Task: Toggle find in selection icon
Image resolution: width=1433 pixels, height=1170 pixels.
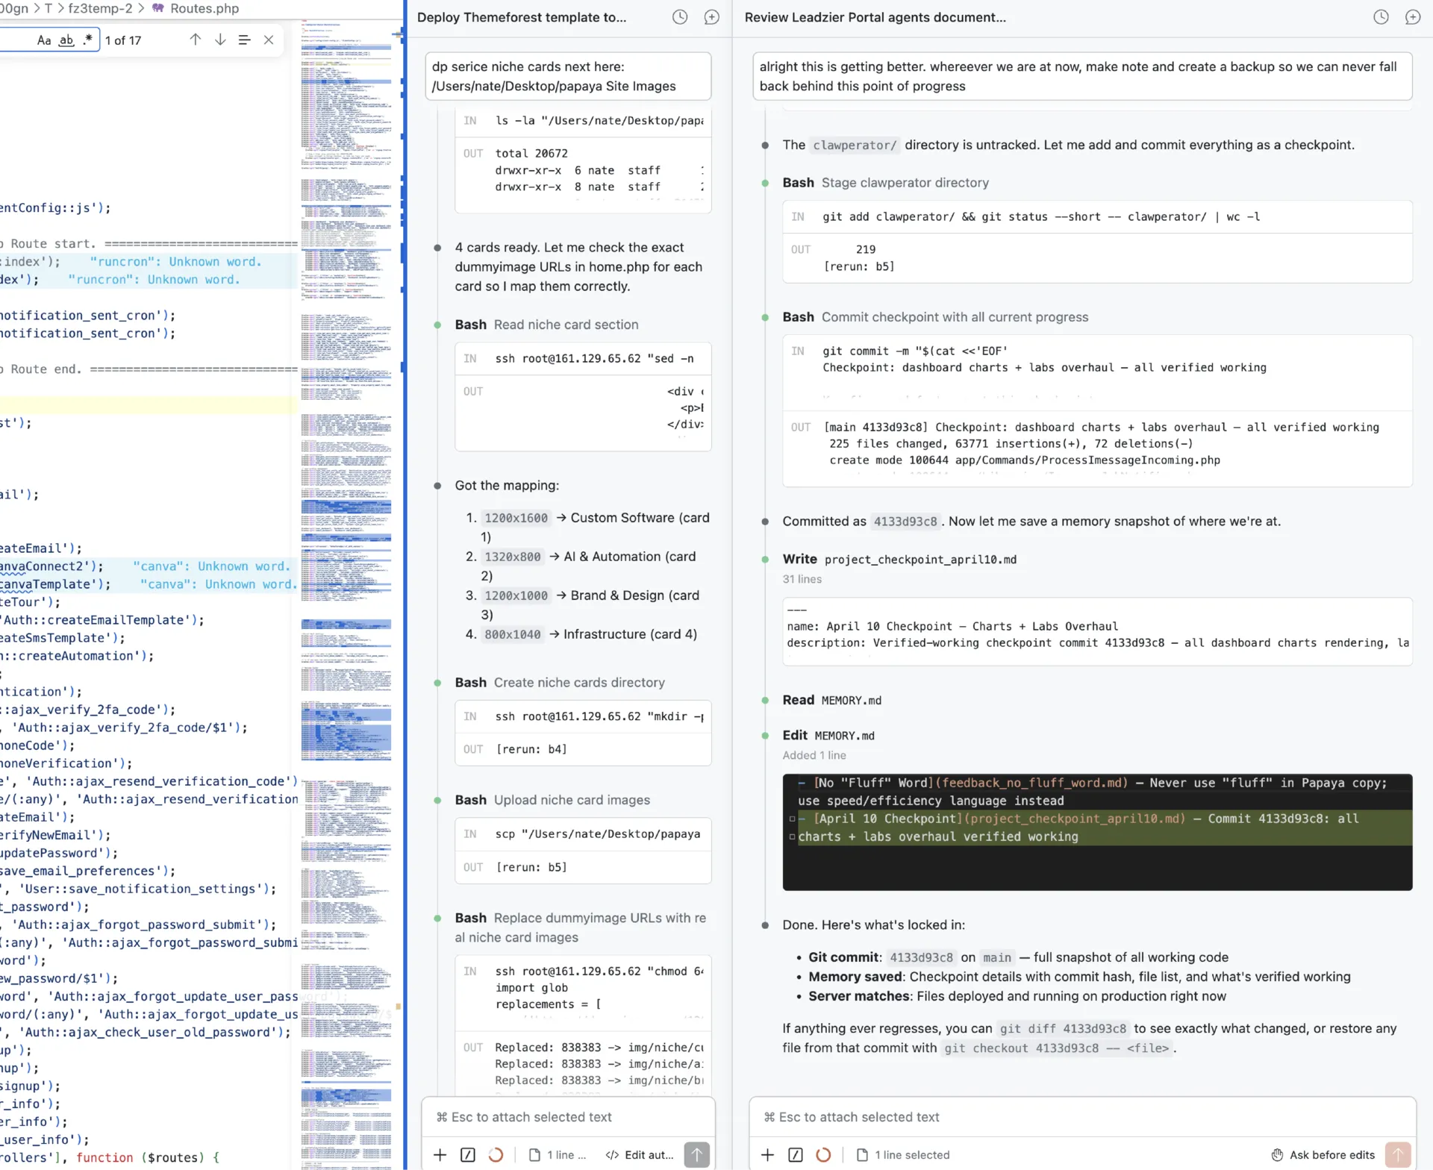Action: click(x=244, y=40)
